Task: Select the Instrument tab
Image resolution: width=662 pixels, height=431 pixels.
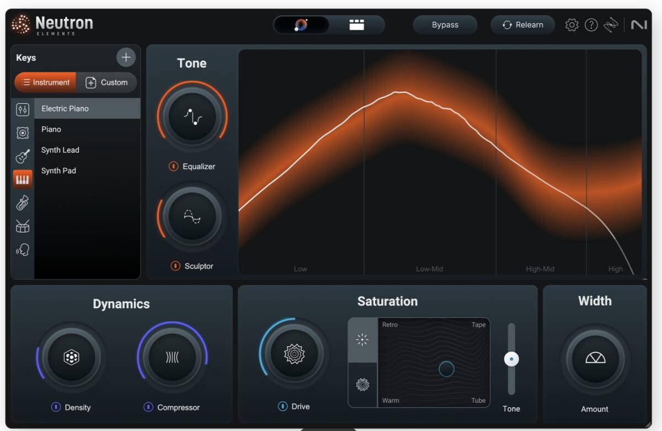Action: point(45,82)
